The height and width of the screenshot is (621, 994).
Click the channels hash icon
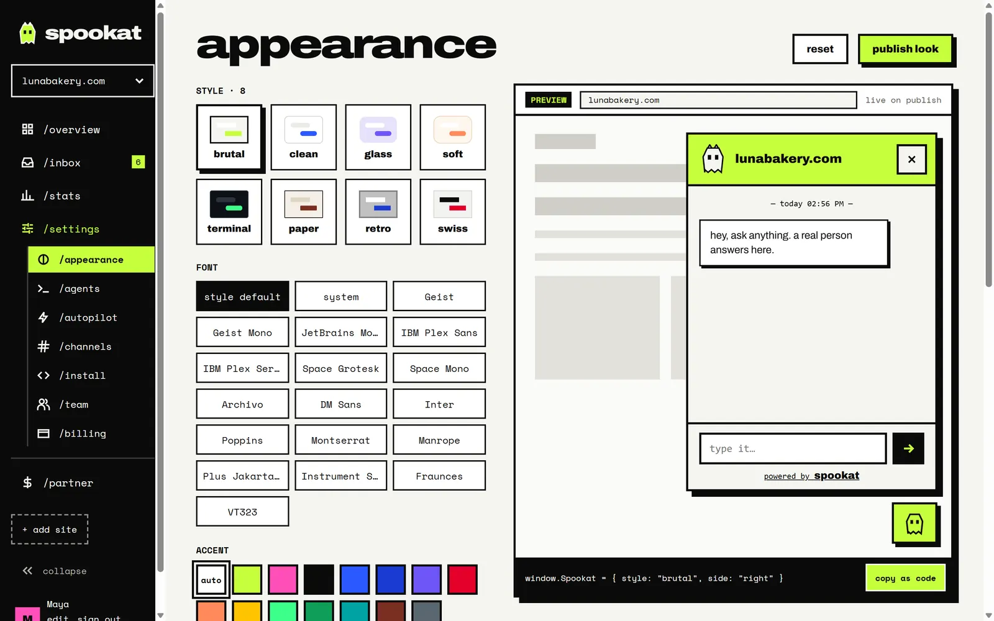pos(43,347)
